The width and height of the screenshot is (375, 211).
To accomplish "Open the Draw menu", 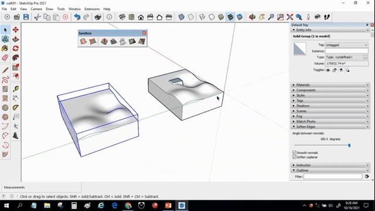I will [x=49, y=9].
